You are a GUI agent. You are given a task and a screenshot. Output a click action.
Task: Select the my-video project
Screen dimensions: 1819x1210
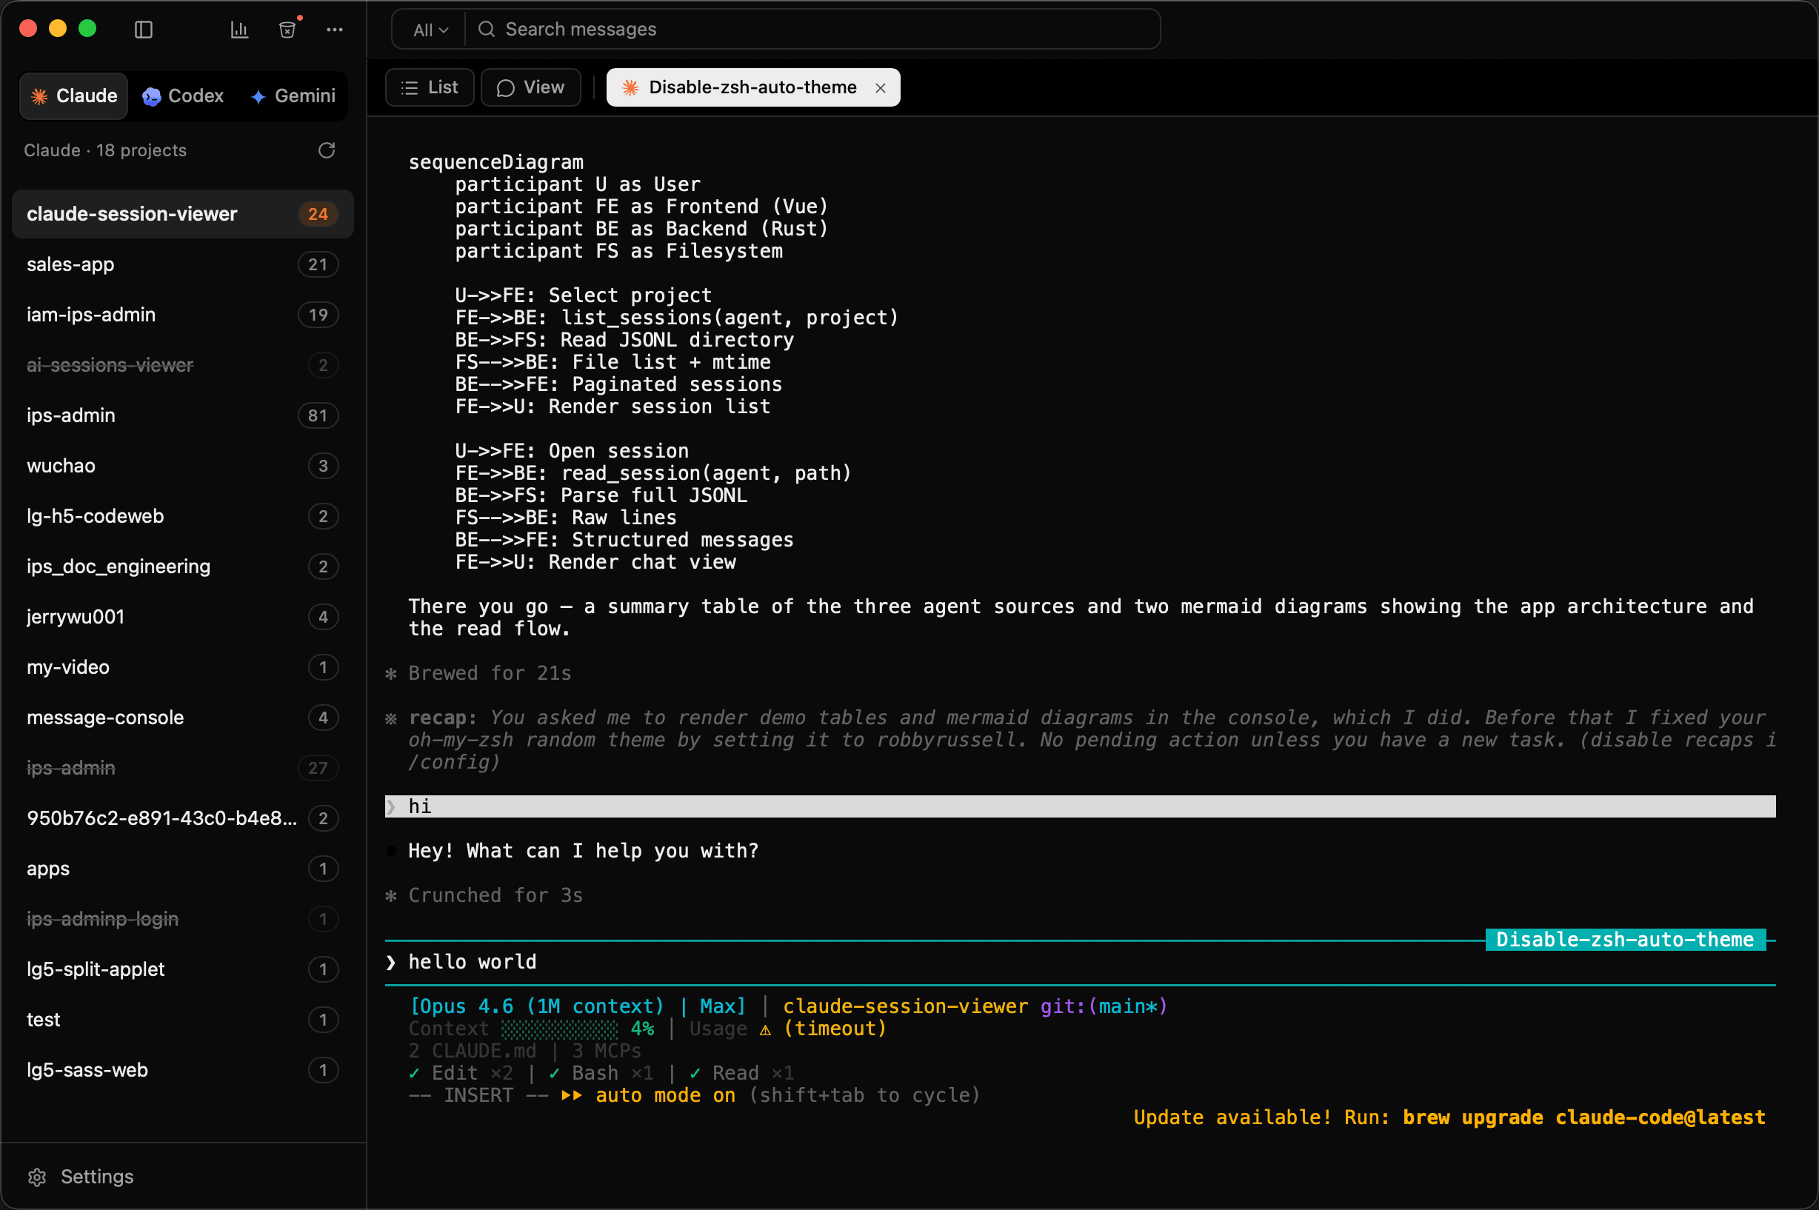(x=183, y=666)
